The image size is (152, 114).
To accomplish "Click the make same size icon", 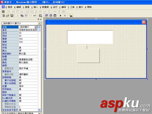I will coord(64,12).
